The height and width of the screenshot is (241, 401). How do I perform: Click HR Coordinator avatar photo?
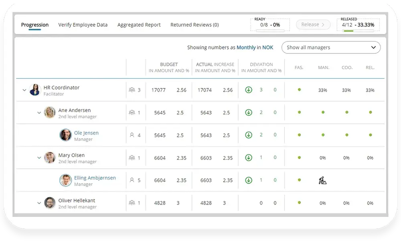(35, 90)
